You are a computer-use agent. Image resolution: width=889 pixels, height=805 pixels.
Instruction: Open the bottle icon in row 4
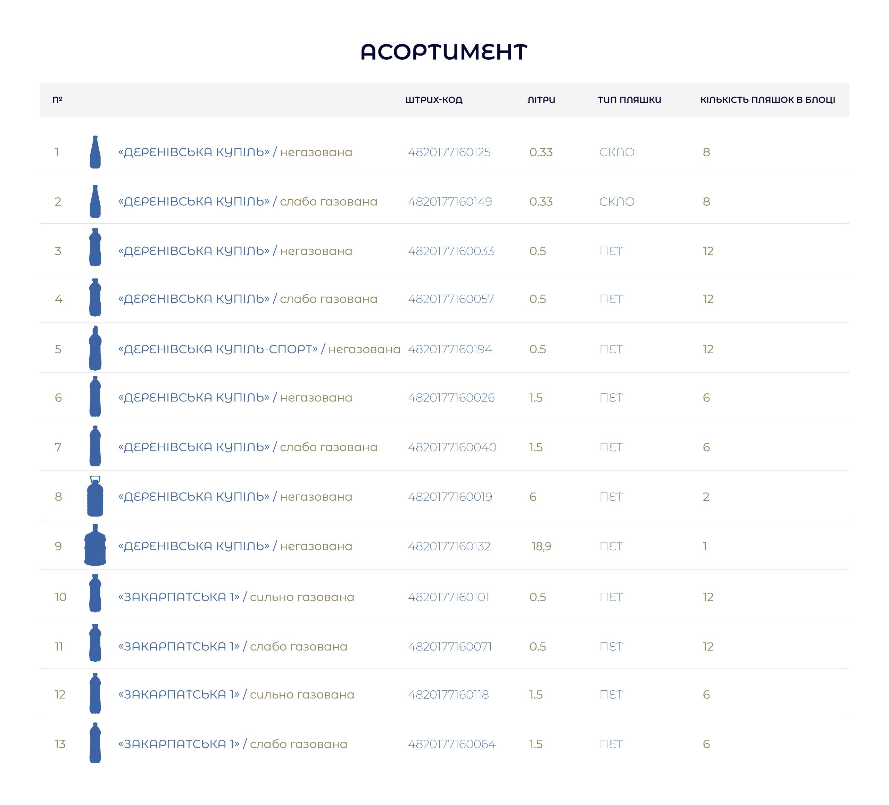tap(95, 298)
